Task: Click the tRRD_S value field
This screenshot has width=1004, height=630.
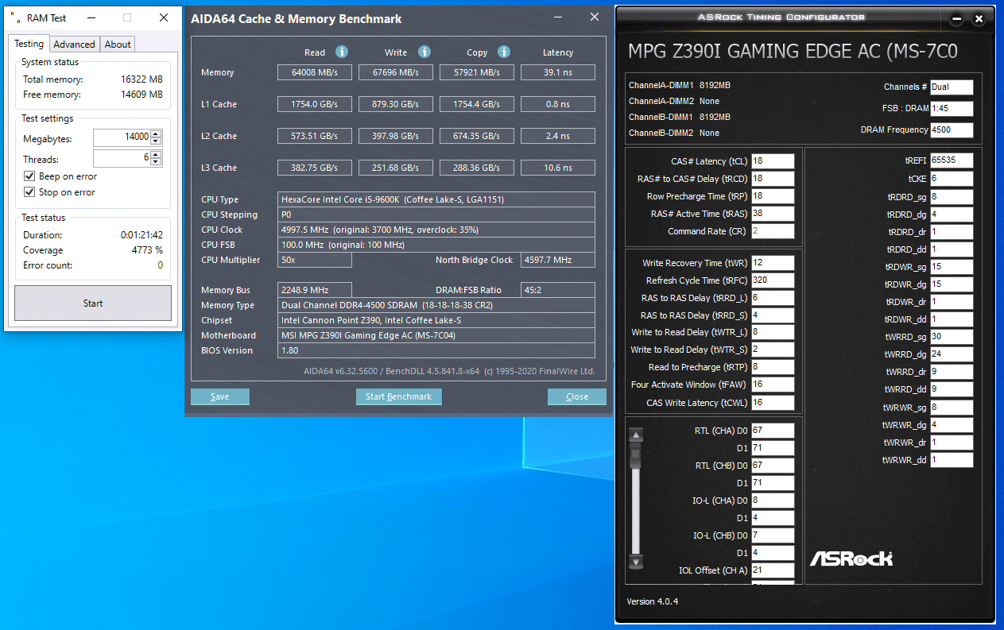Action: pos(773,315)
